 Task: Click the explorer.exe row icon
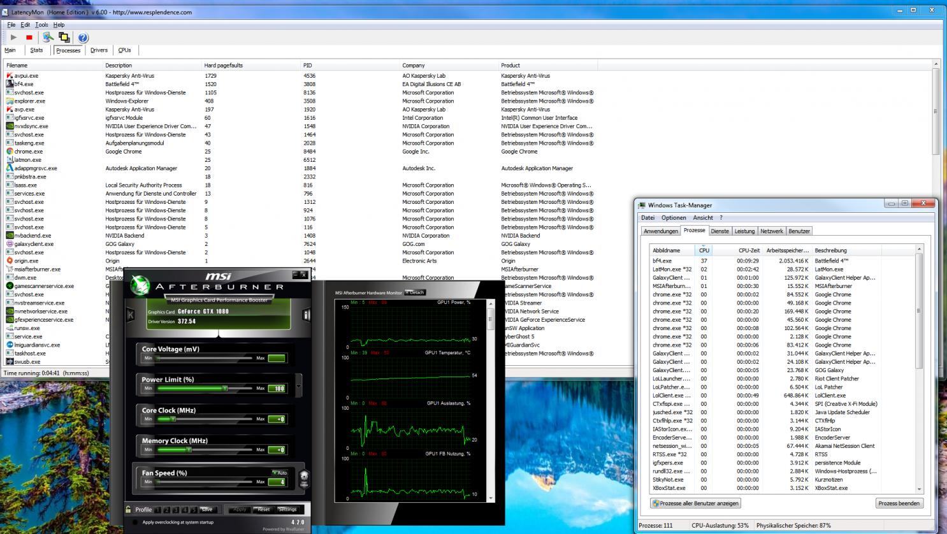tap(10, 101)
